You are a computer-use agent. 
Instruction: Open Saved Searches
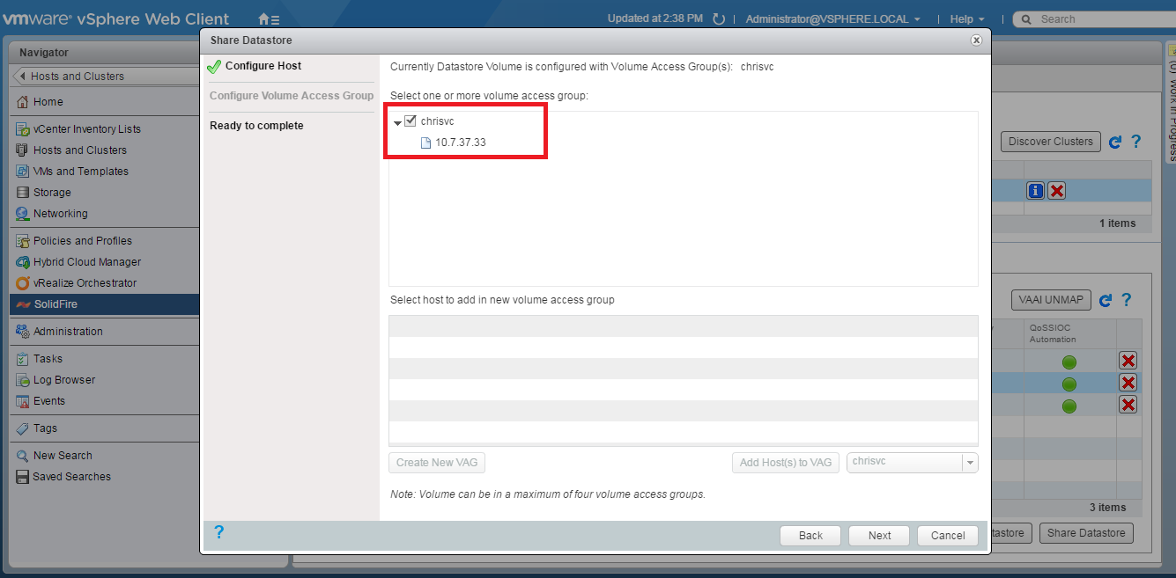(x=72, y=477)
